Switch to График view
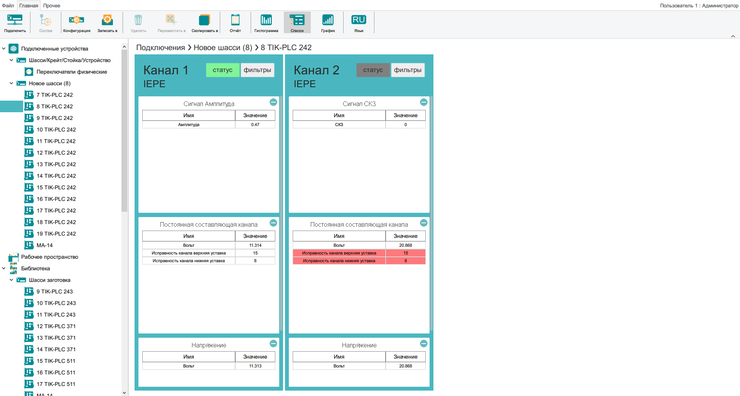The height and width of the screenshot is (396, 740). (328, 23)
